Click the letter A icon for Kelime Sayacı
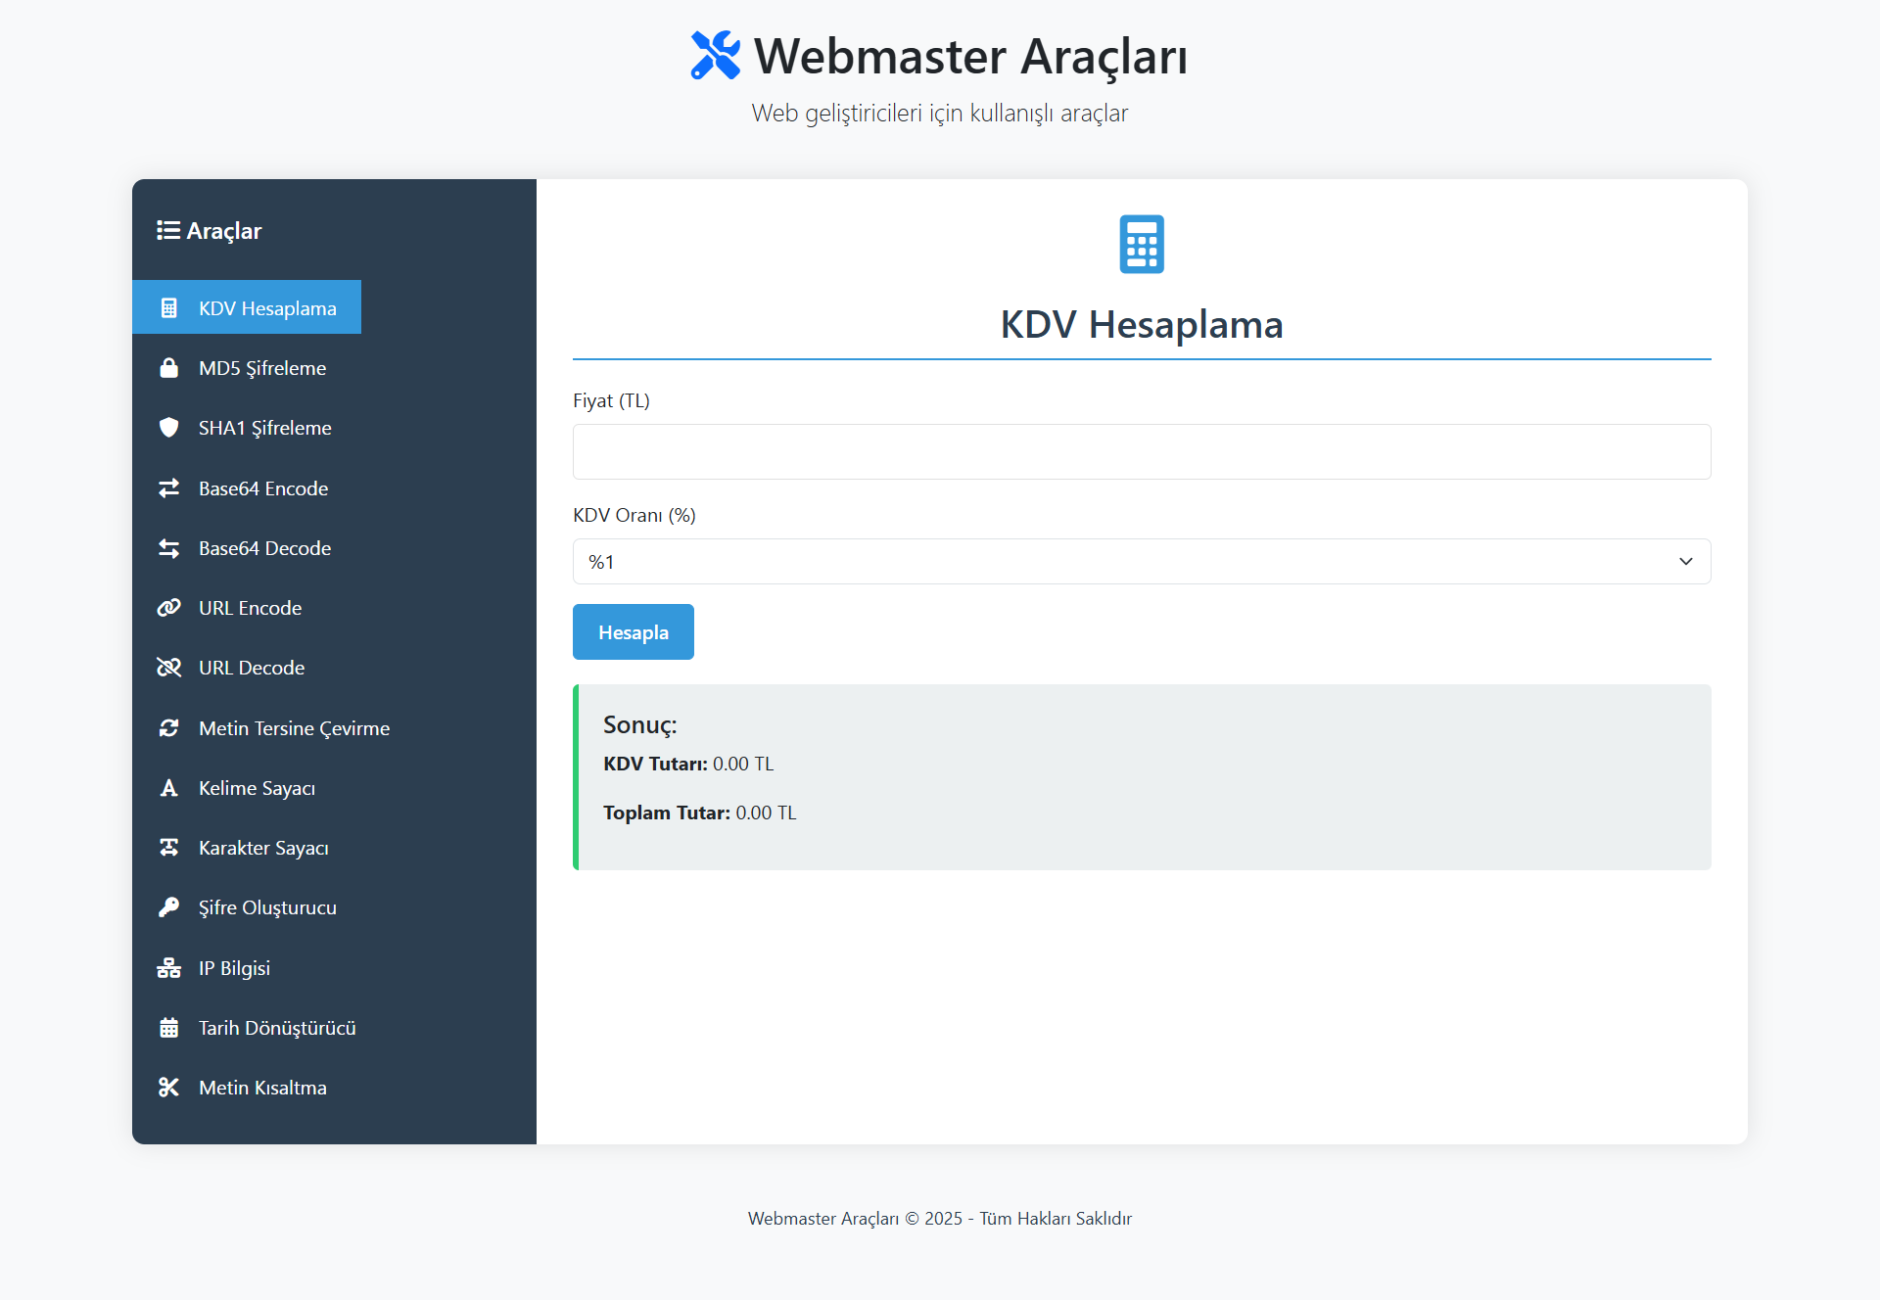Viewport: 1880px width, 1300px height. [168, 788]
